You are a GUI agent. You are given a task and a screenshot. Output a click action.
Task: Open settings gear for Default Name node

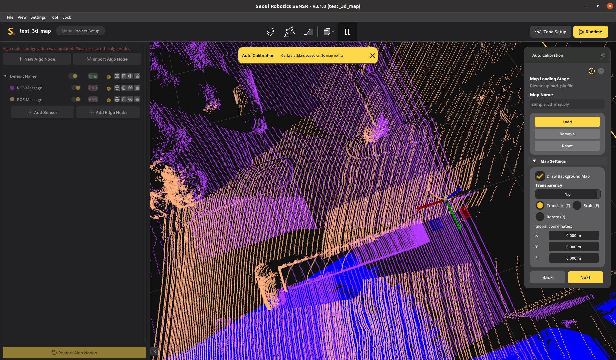point(117,76)
